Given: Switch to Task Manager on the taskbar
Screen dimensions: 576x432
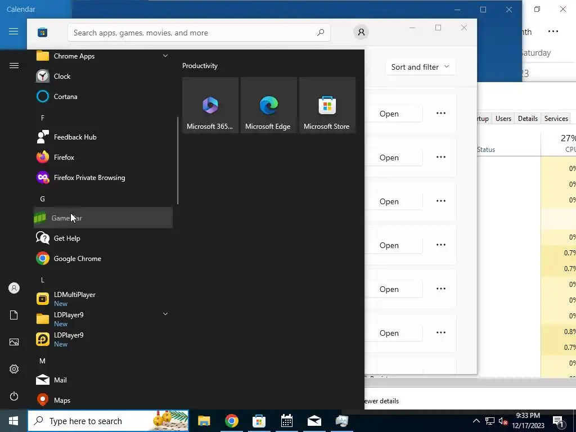Looking at the screenshot, I should [341, 421].
